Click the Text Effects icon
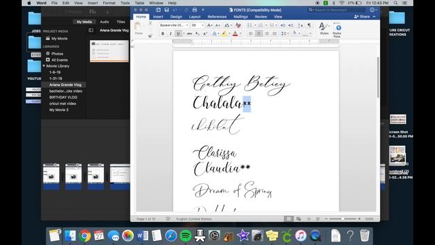This screenshot has width=435, height=245. [215, 33]
